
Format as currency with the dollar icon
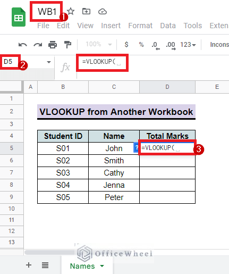coord(126,44)
